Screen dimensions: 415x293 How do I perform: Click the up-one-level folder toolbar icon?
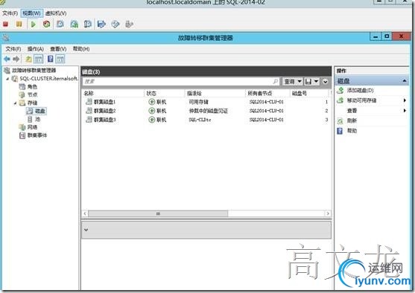pos(28,59)
